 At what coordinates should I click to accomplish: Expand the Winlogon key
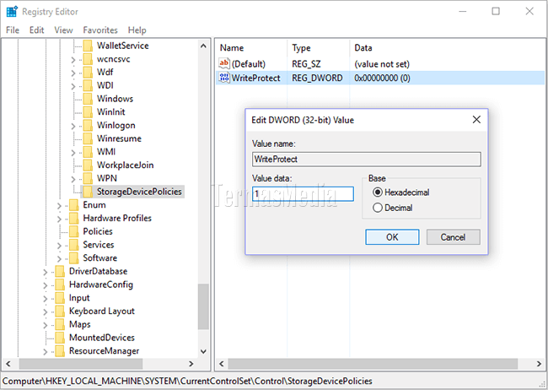tap(73, 126)
